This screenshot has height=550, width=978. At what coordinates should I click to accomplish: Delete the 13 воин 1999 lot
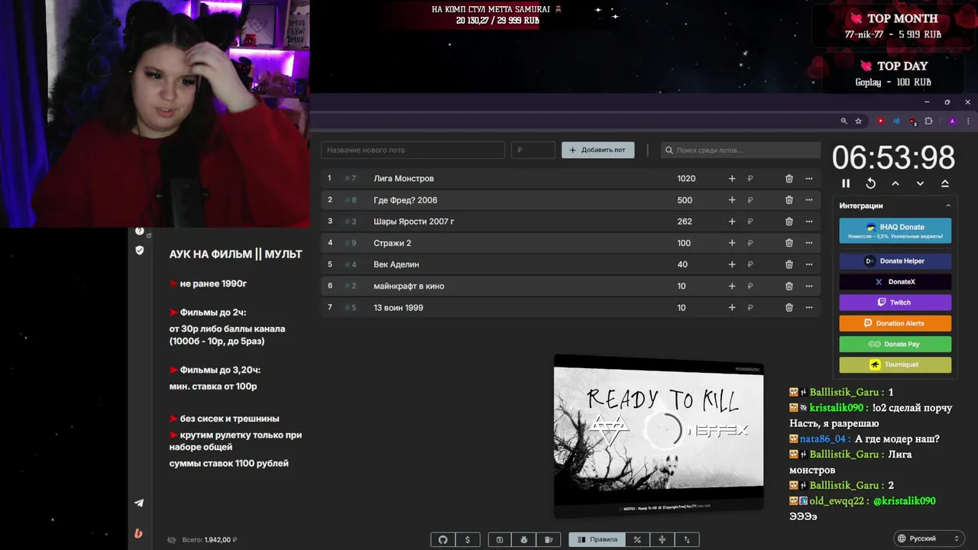point(789,307)
